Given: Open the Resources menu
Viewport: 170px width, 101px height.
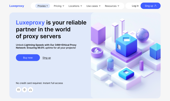Looking at the screenshot, I should (112, 6).
